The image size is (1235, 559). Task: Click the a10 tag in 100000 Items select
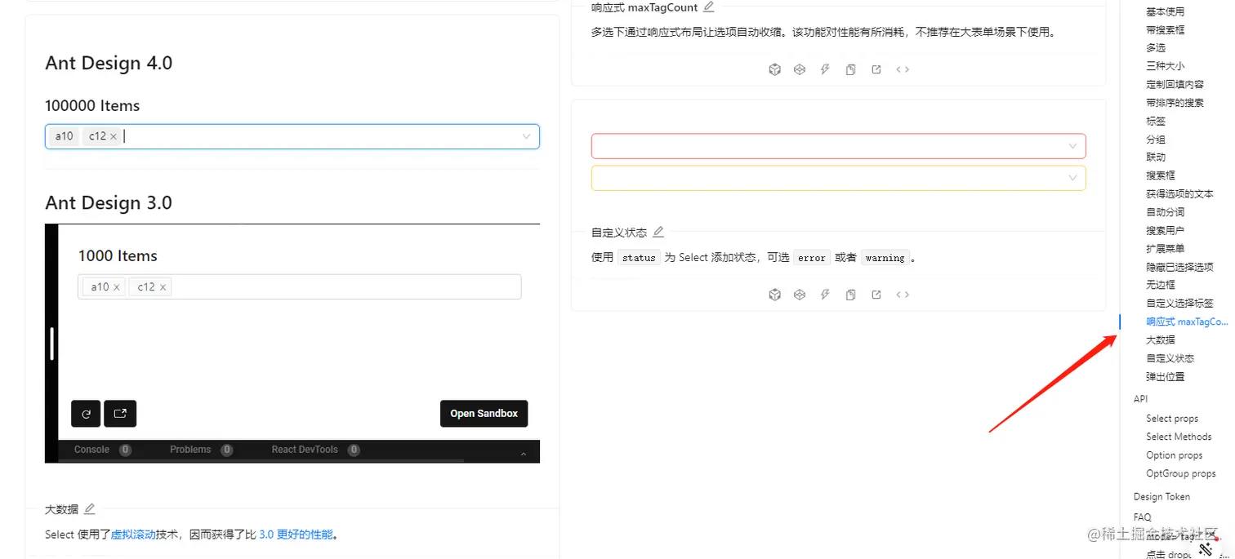(x=64, y=136)
